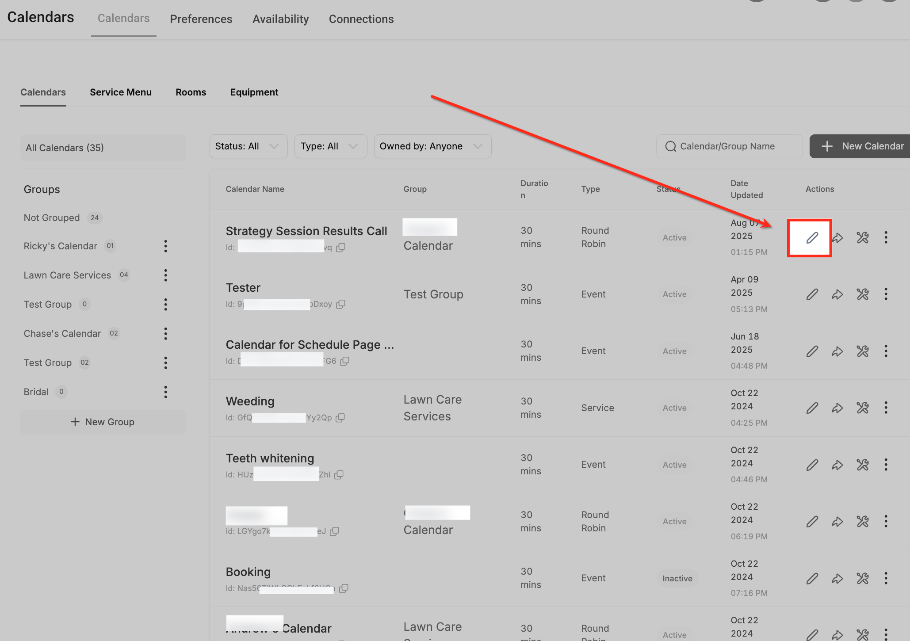
Task: Open three-dot menu for Teeth whitening row
Action: point(886,465)
